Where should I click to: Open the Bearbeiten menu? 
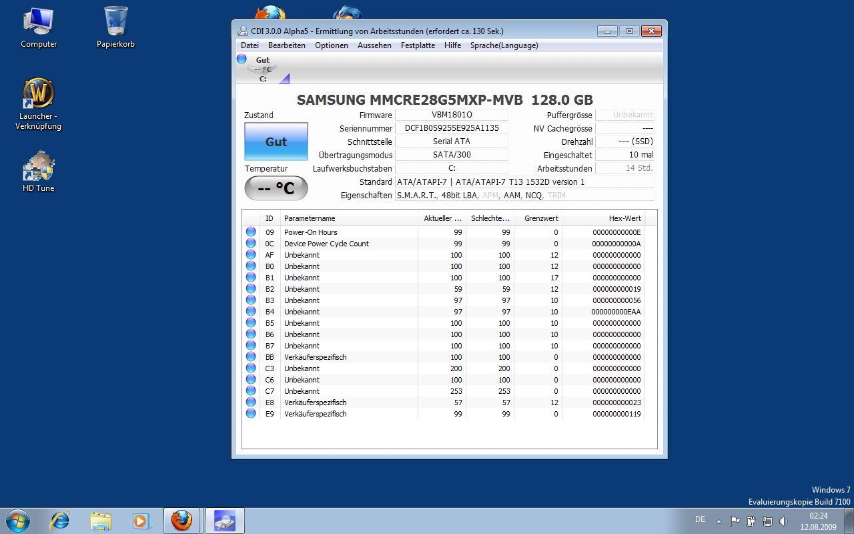[287, 45]
